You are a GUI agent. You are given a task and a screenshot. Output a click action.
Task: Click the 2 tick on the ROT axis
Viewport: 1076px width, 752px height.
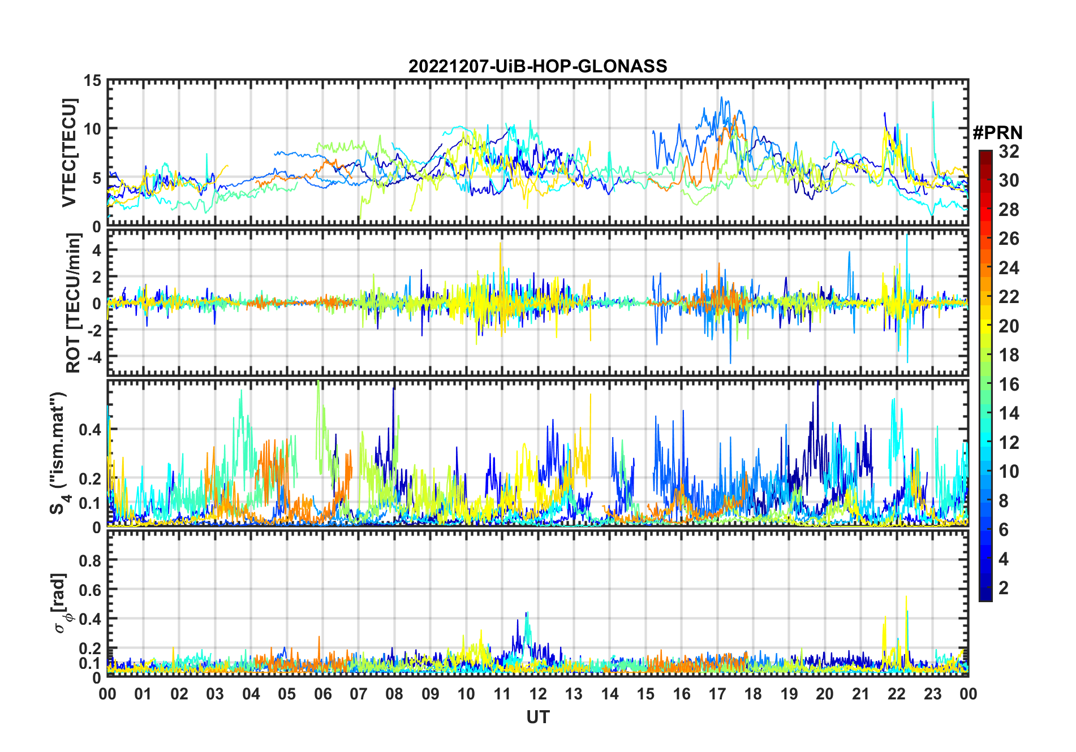[97, 276]
